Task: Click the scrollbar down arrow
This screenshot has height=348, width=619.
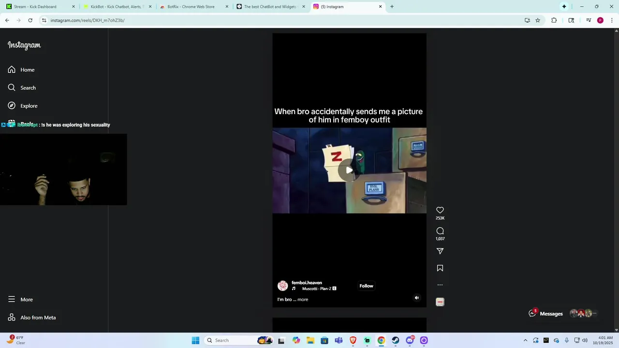Action: tap(616, 330)
